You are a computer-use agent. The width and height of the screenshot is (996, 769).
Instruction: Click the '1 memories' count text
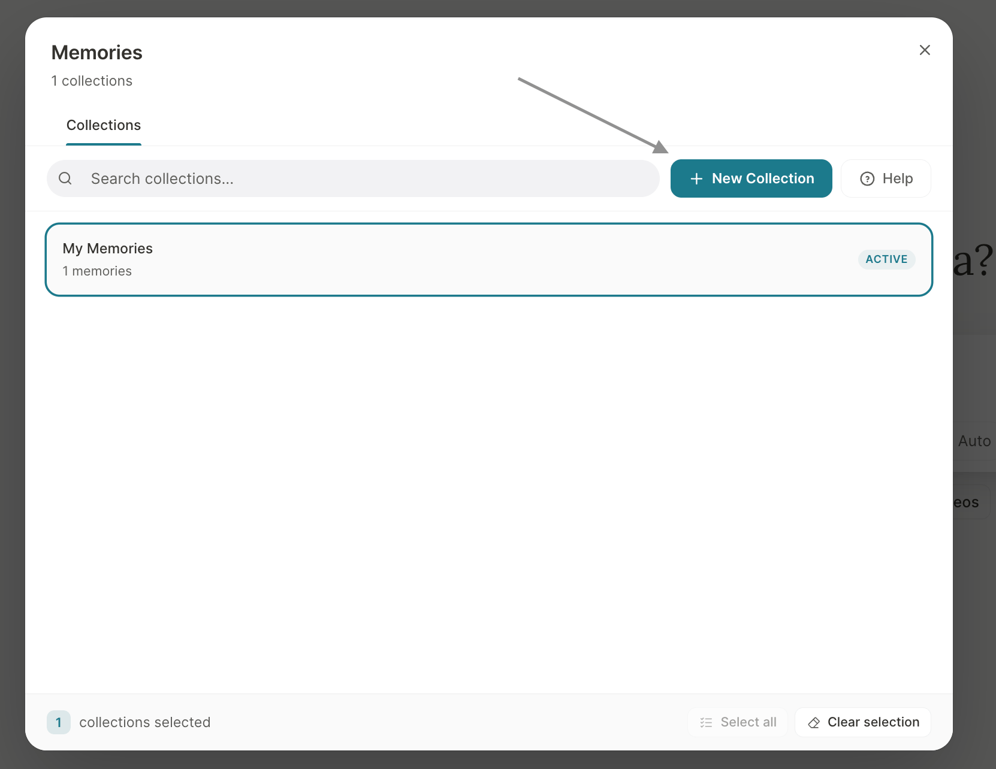[97, 271]
